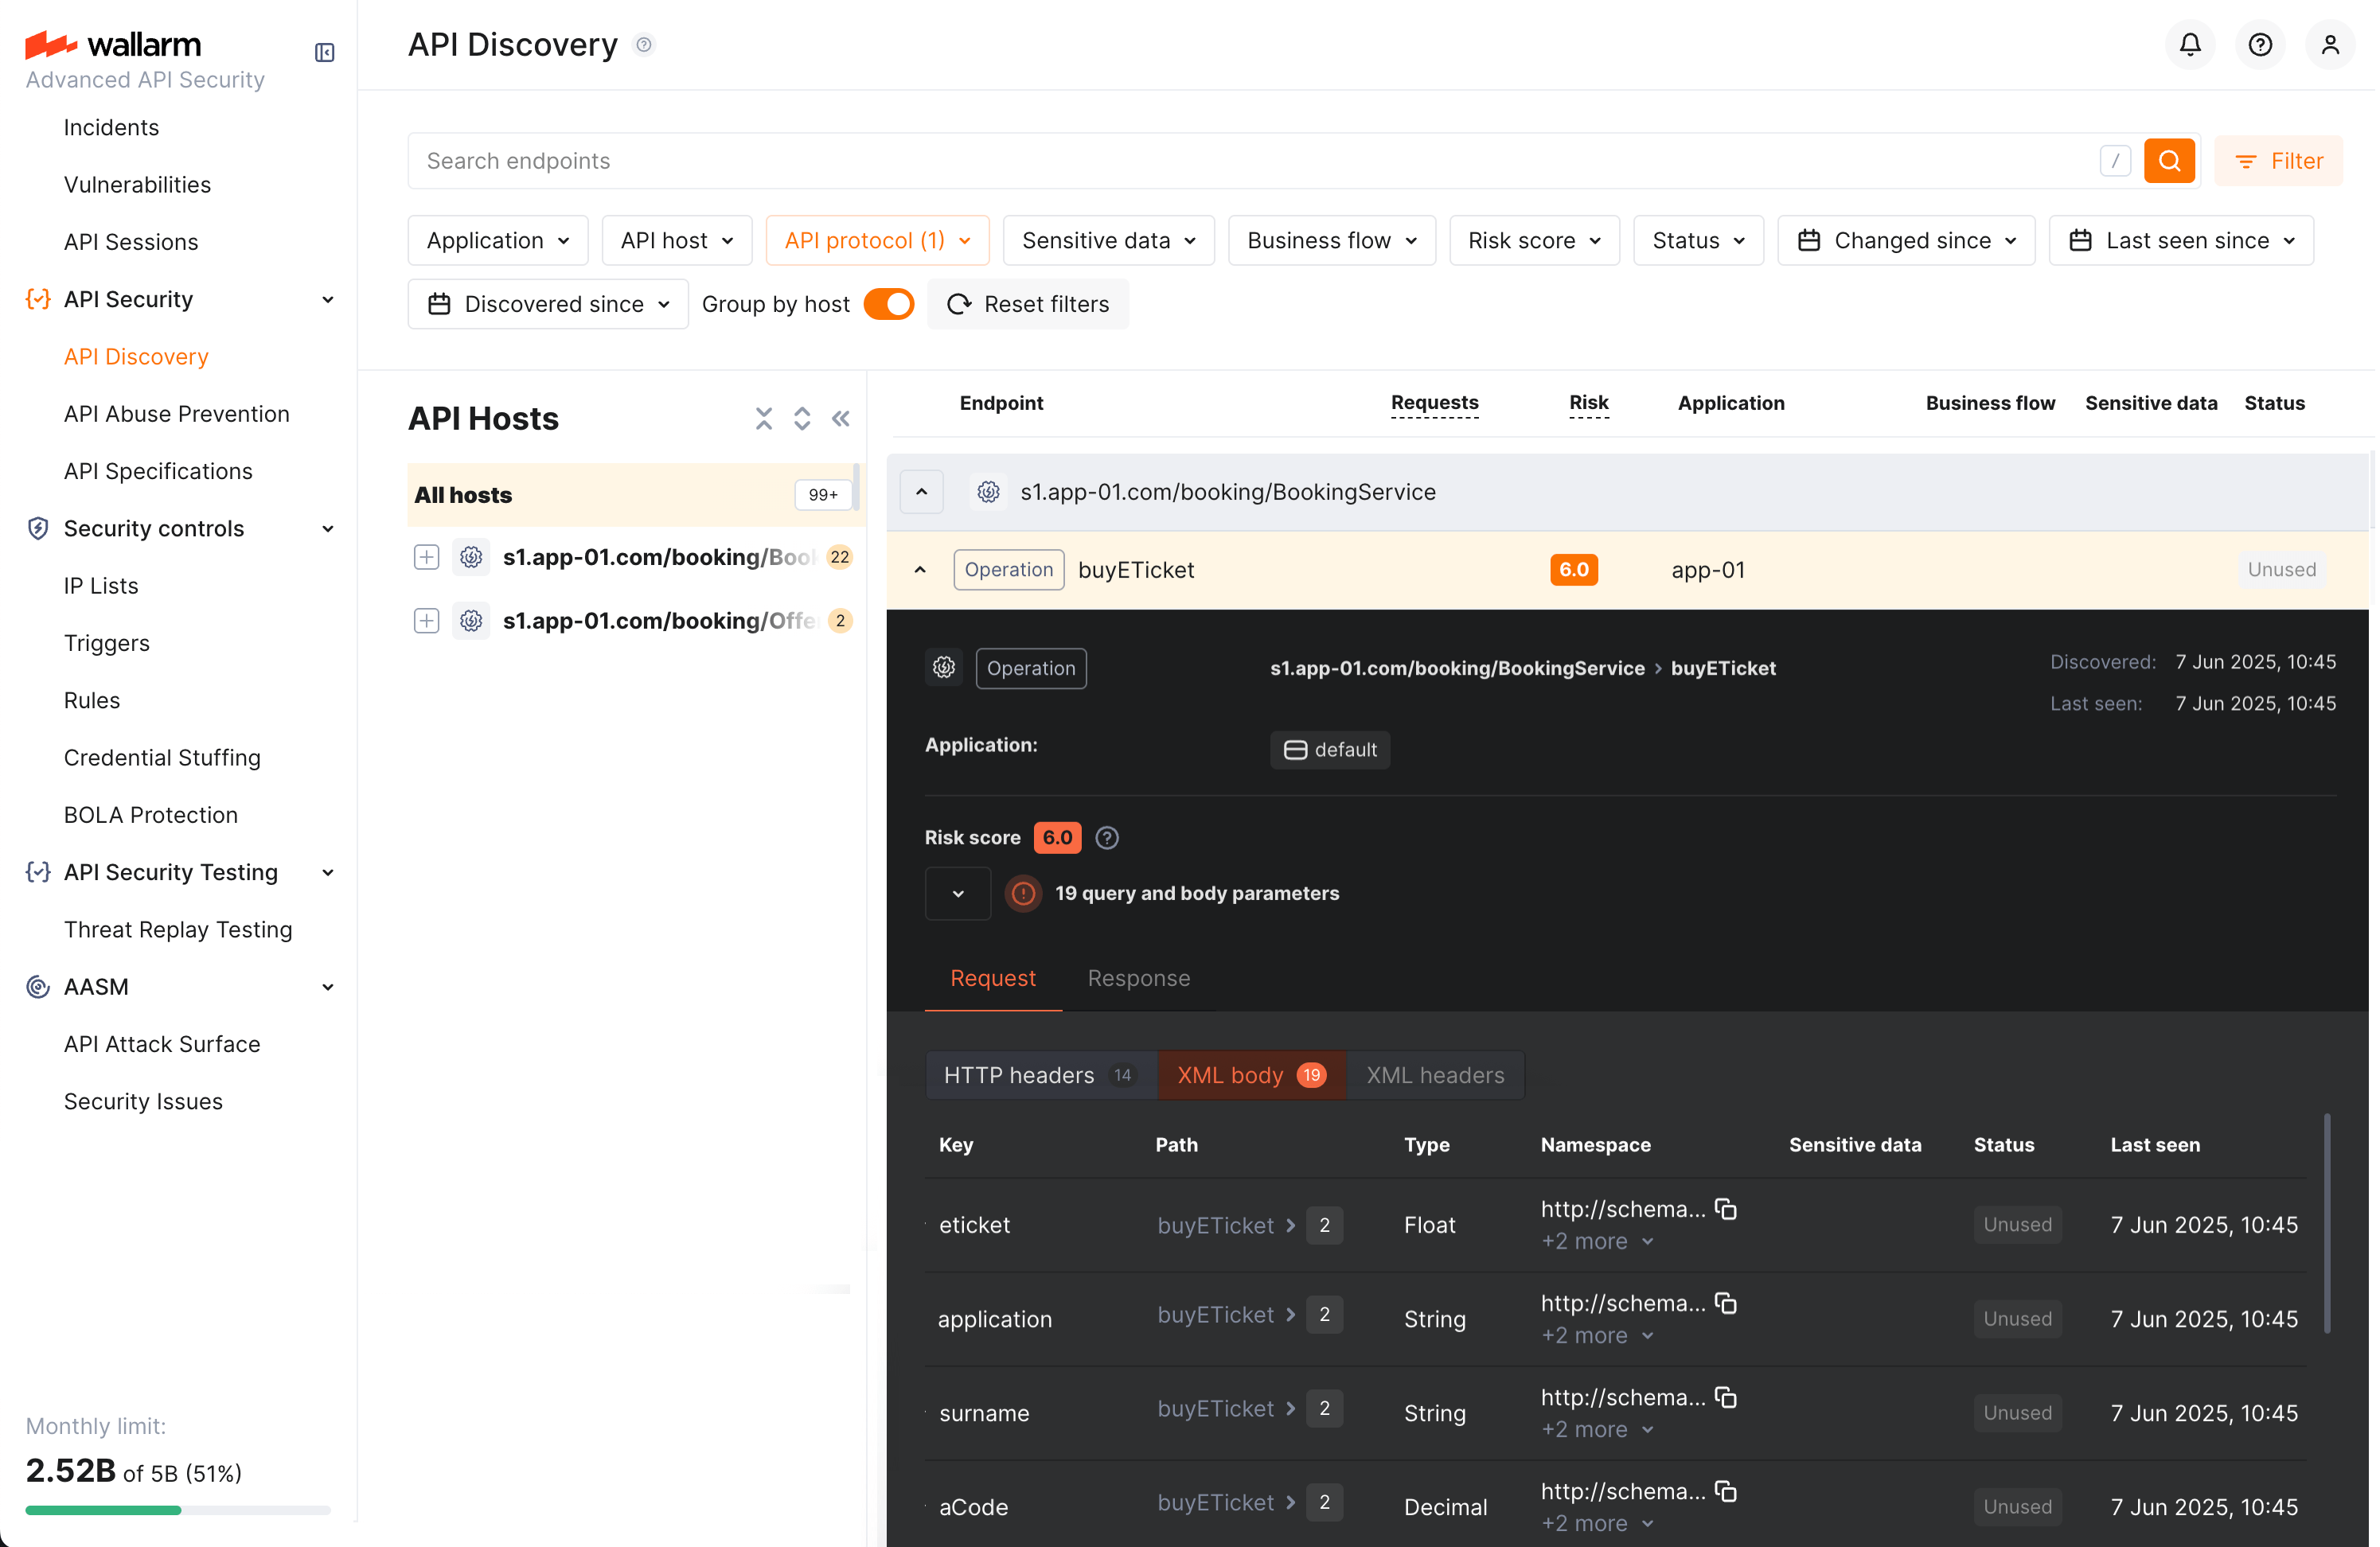Open the Risk score filter dropdown

1533,240
